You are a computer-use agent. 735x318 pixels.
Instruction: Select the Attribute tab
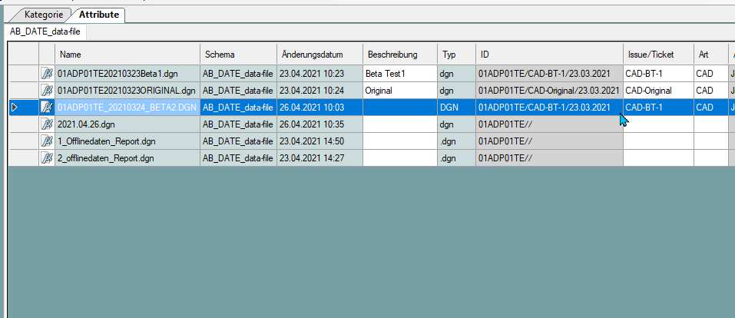pos(99,15)
